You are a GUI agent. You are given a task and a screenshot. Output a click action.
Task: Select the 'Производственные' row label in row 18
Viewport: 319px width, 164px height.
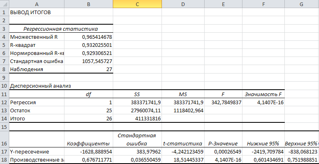pos(37,160)
